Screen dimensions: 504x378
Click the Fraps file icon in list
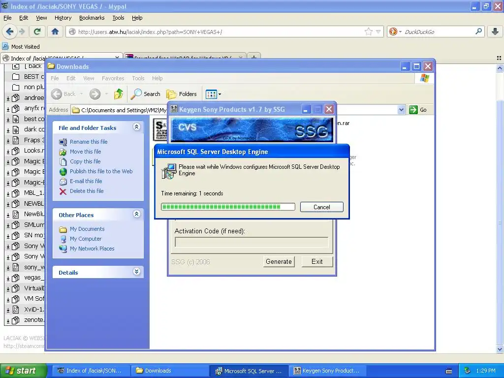[15, 140]
